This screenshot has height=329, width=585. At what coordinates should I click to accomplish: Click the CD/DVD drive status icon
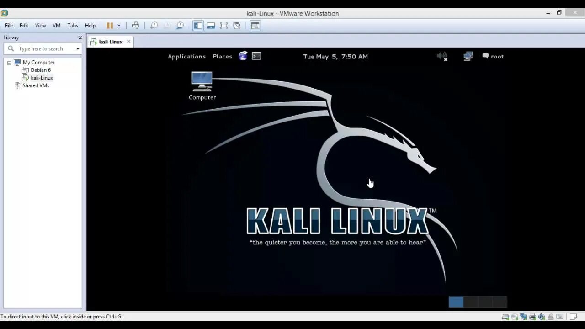[x=515, y=316]
